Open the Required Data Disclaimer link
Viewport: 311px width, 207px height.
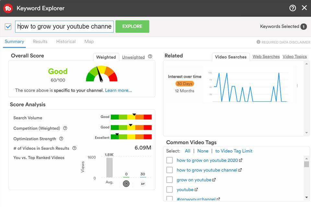(x=286, y=42)
